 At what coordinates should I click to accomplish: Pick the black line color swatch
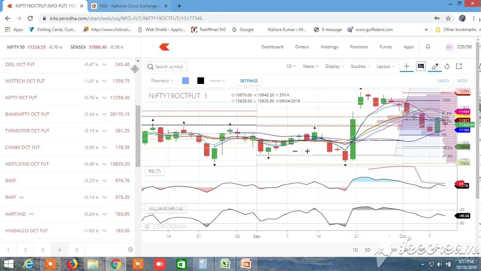201,81
